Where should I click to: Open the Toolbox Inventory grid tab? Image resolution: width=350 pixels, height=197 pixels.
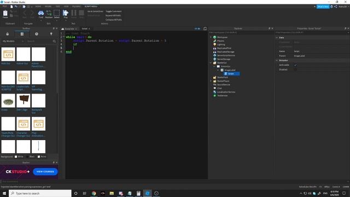coord(22,34)
